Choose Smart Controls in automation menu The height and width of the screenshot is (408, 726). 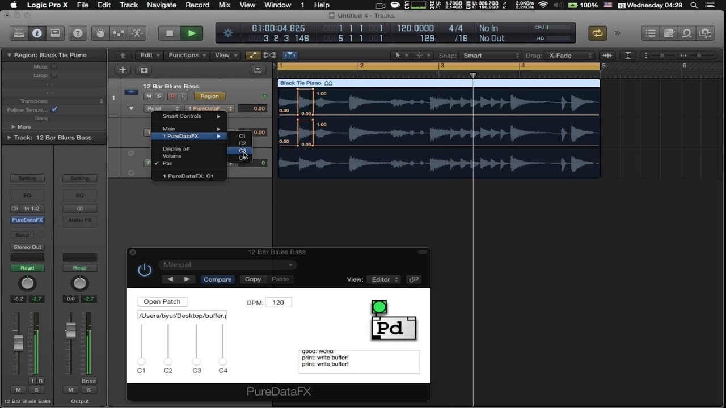(x=189, y=116)
